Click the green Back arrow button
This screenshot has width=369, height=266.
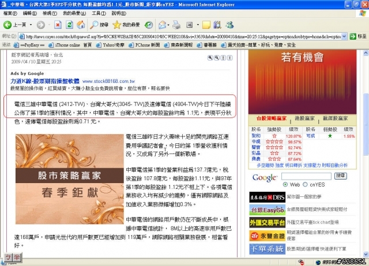pyautogui.click(x=7, y=25)
